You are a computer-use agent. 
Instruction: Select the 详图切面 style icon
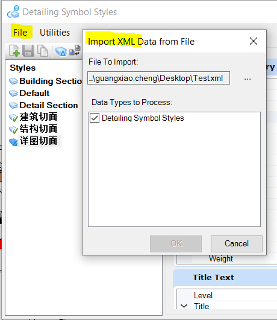point(13,141)
